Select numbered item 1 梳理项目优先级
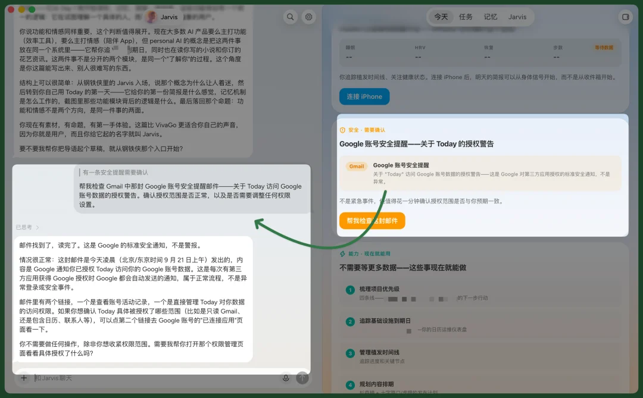This screenshot has width=643, height=398. pyautogui.click(x=480, y=293)
